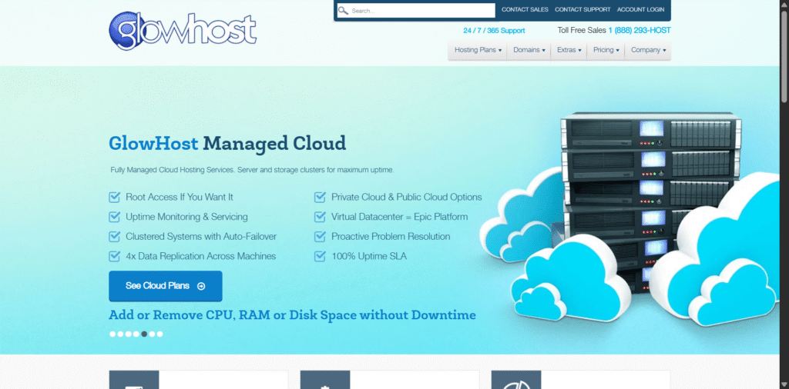This screenshot has height=389, width=789.
Task: Click 'Private Cloud & Public Cloud Options' text
Action: click(x=407, y=198)
